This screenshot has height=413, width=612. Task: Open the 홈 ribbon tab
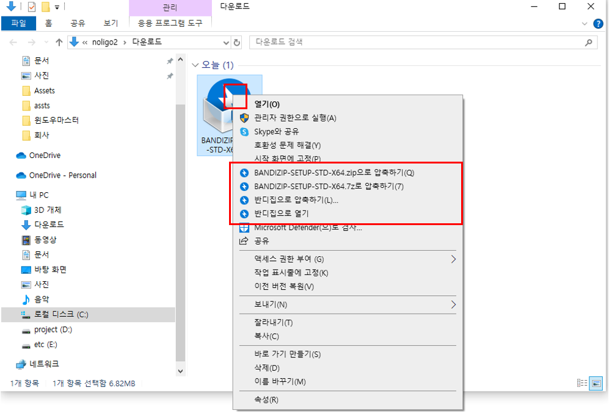click(x=48, y=23)
